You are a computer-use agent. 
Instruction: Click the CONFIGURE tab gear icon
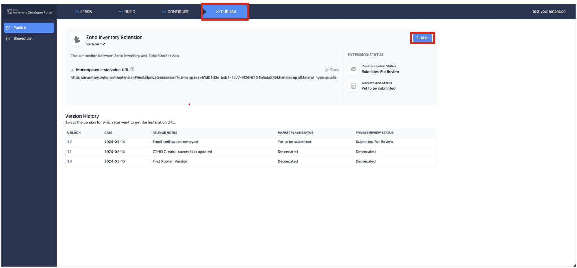tap(164, 12)
